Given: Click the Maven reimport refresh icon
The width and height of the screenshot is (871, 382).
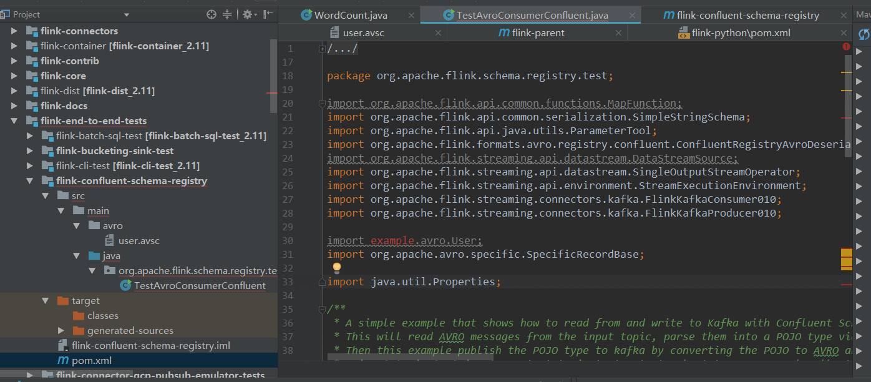Looking at the screenshot, I should click(864, 35).
